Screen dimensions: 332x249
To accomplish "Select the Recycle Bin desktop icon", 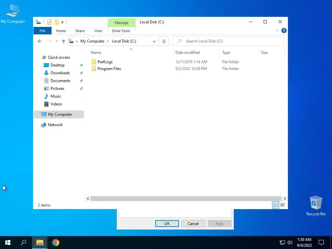I will [x=316, y=205].
